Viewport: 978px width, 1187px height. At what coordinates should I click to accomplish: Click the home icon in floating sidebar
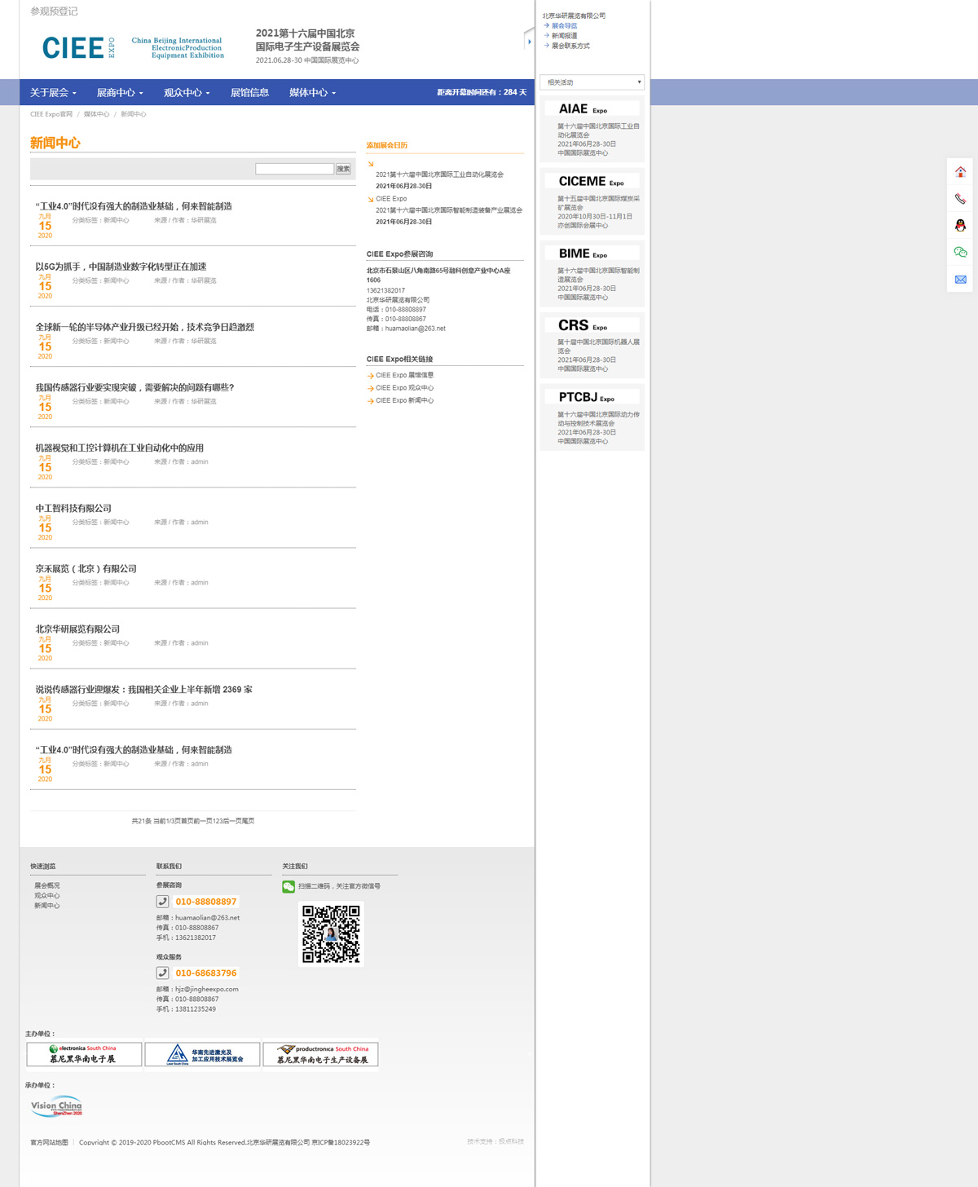click(x=960, y=172)
